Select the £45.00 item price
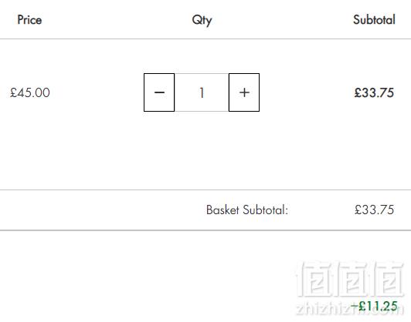 point(30,92)
